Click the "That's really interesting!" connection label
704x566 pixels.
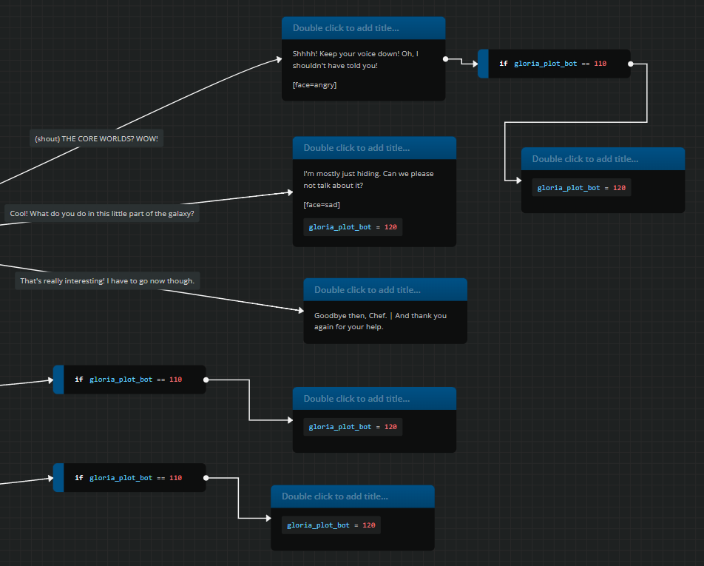107,280
